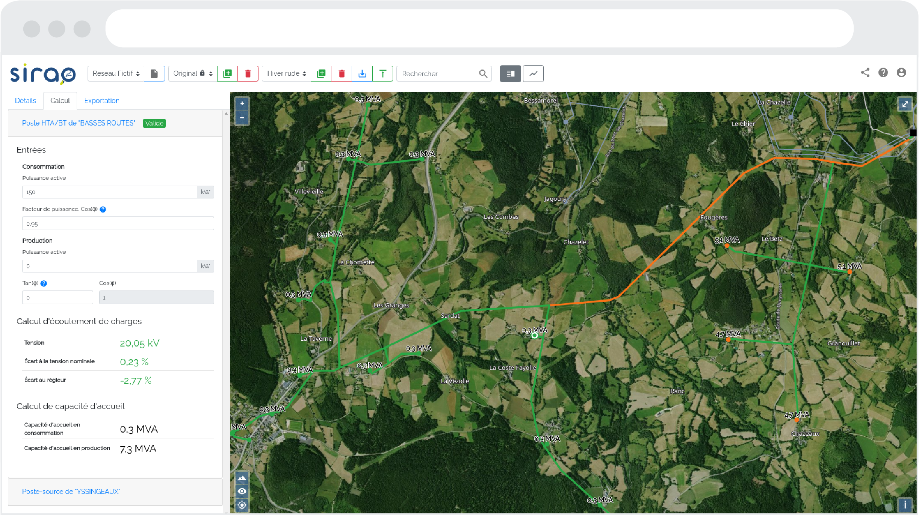
Task: Toggle map fullscreen icon
Action: pos(905,104)
